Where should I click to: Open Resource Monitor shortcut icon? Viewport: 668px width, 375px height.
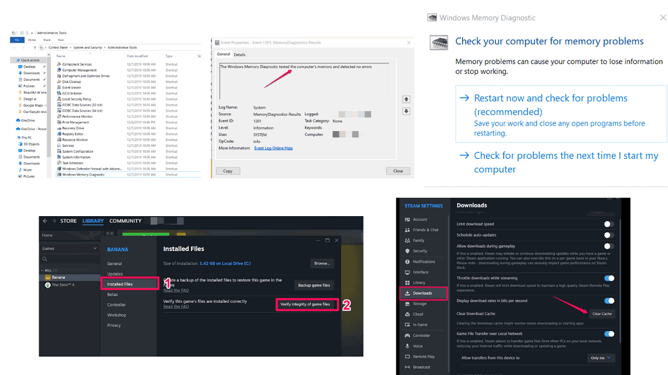point(58,139)
